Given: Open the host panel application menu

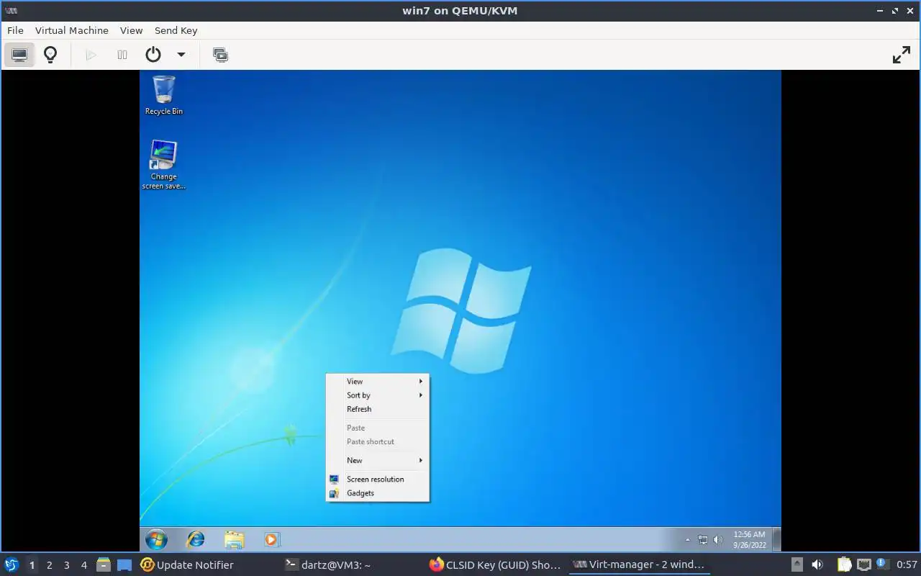Looking at the screenshot, I should coord(12,565).
